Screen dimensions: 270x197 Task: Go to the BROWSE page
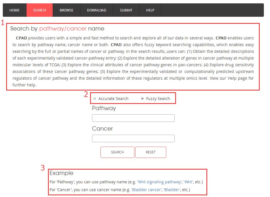click(66, 10)
